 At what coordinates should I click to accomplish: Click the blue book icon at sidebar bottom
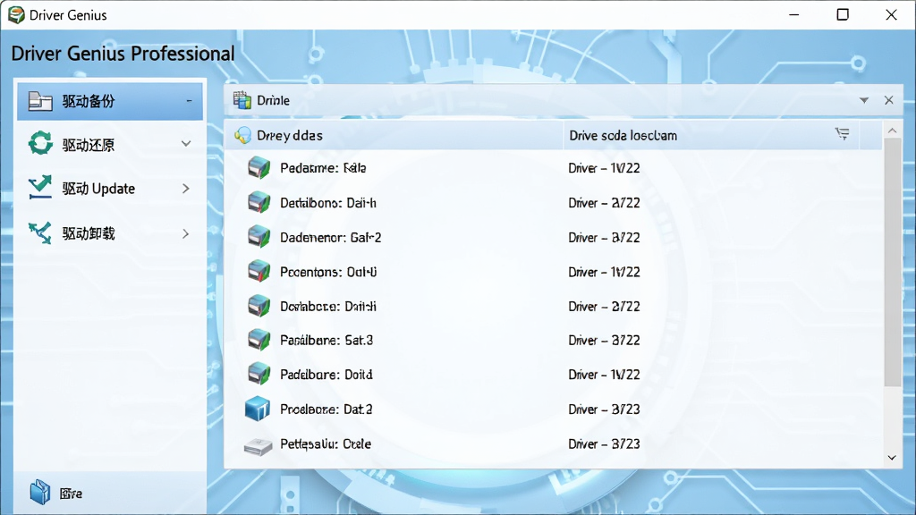point(39,493)
